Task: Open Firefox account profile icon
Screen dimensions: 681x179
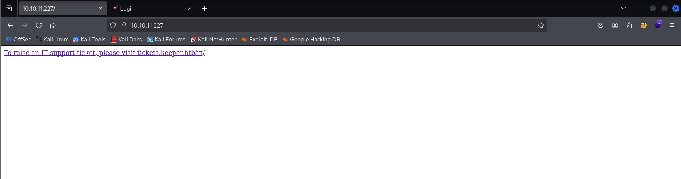Action: (615, 25)
